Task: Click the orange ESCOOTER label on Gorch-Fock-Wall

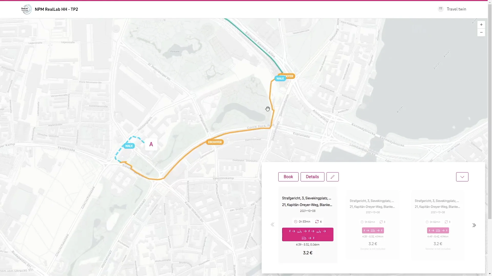Action: [215, 142]
